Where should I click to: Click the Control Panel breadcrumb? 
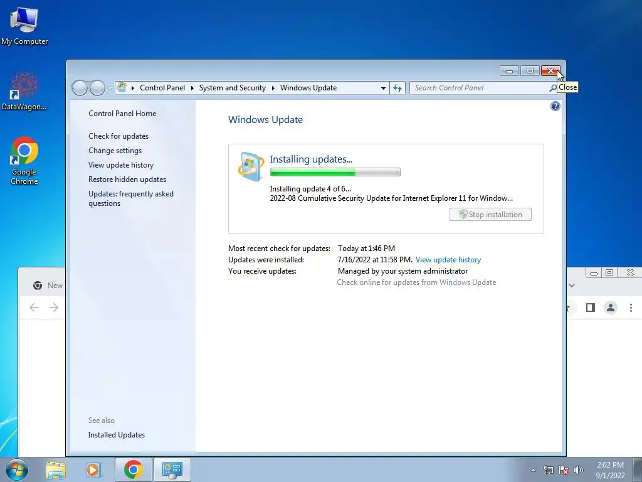pyautogui.click(x=162, y=88)
